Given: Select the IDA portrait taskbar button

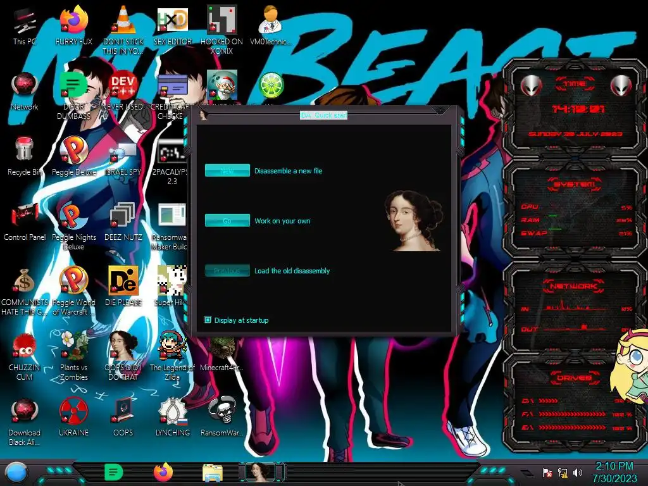Looking at the screenshot, I should 261,472.
